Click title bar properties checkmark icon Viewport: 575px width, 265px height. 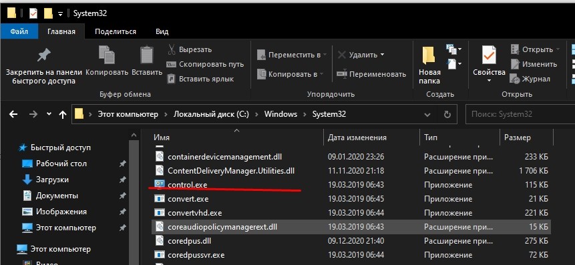(33, 13)
